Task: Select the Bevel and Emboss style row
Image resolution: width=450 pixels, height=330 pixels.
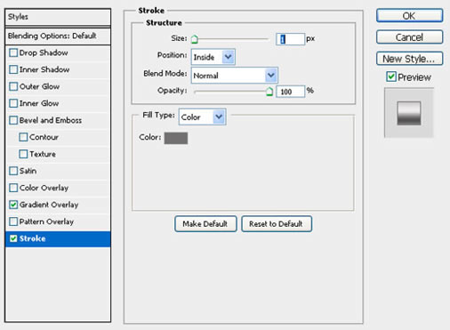Action: [58, 120]
